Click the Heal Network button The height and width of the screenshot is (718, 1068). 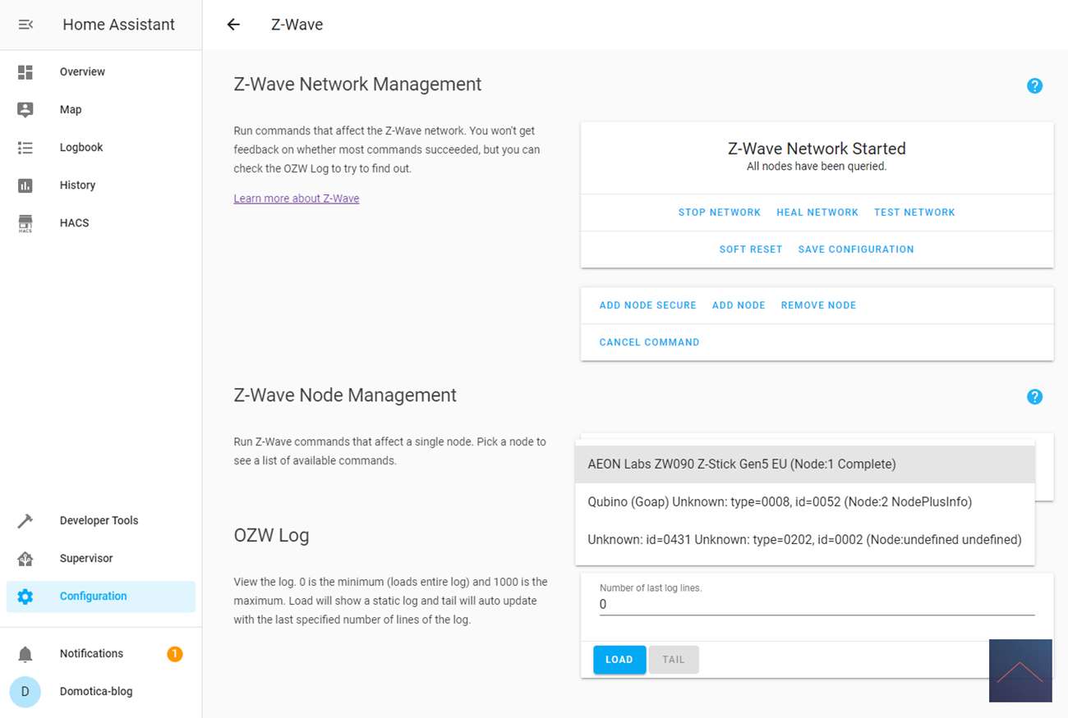(x=817, y=213)
